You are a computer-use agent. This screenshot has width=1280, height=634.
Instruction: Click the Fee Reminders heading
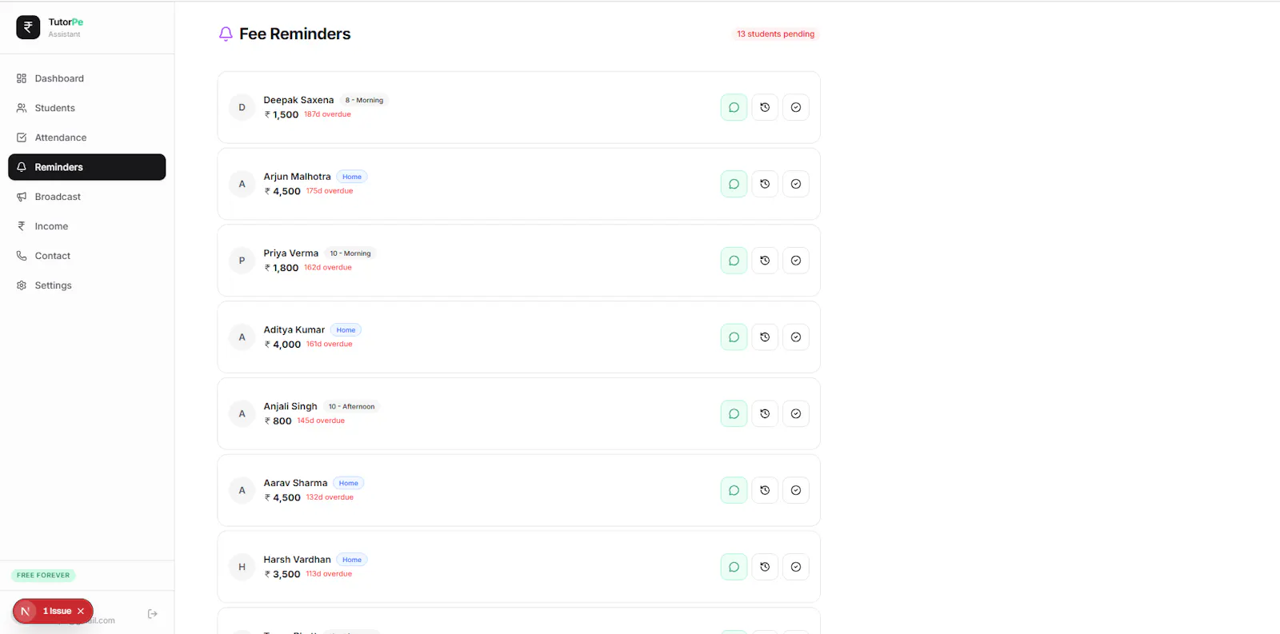(x=294, y=34)
